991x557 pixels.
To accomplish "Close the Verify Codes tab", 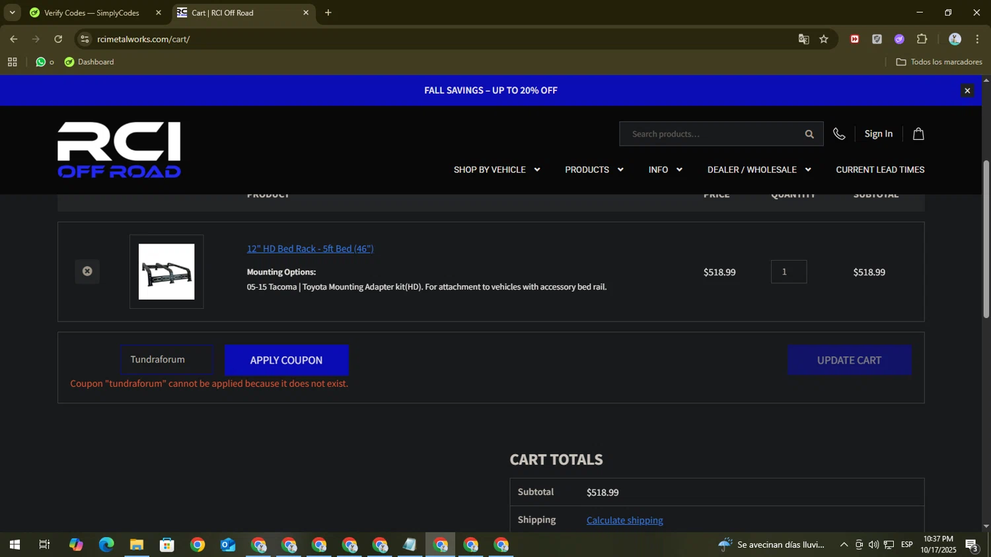I will (159, 13).
